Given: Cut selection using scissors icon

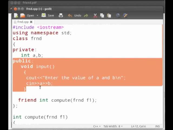Looking at the screenshot, I should 95,15.
